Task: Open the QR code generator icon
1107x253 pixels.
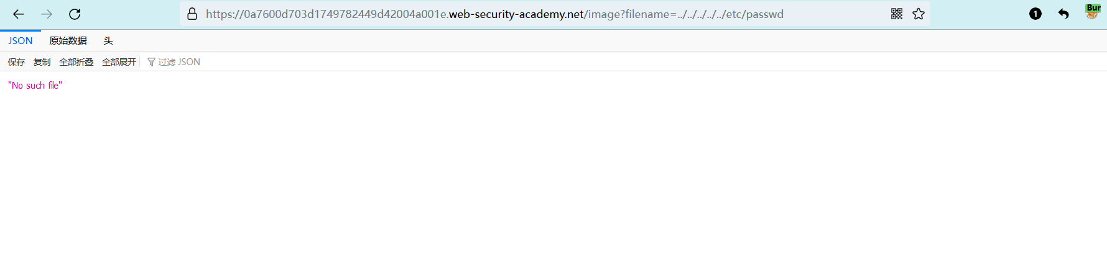Action: click(x=896, y=14)
